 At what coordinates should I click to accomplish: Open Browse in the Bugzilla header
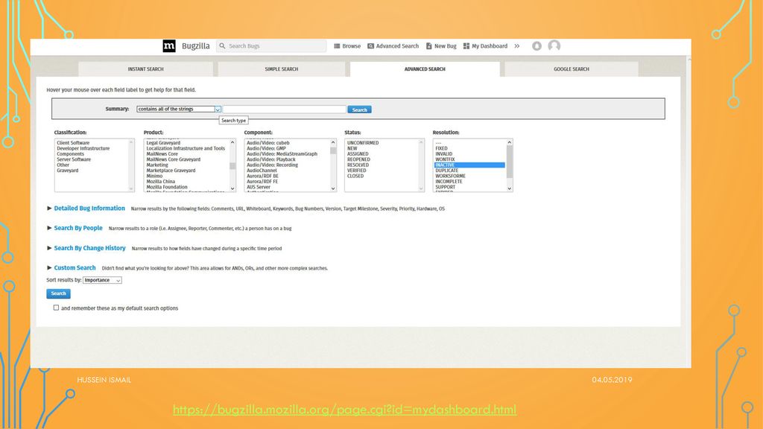[347, 45]
